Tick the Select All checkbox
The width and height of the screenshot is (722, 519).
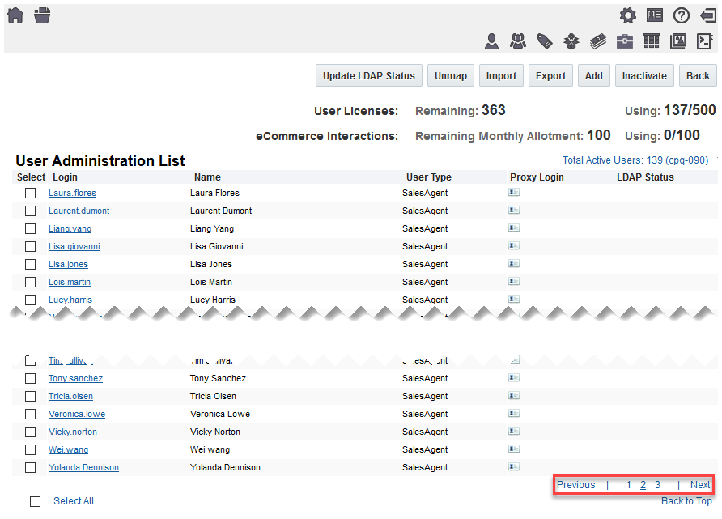[x=36, y=501]
